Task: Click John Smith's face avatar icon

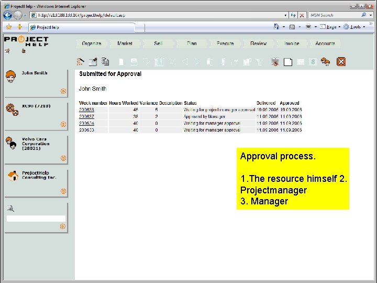Action: tap(11, 77)
